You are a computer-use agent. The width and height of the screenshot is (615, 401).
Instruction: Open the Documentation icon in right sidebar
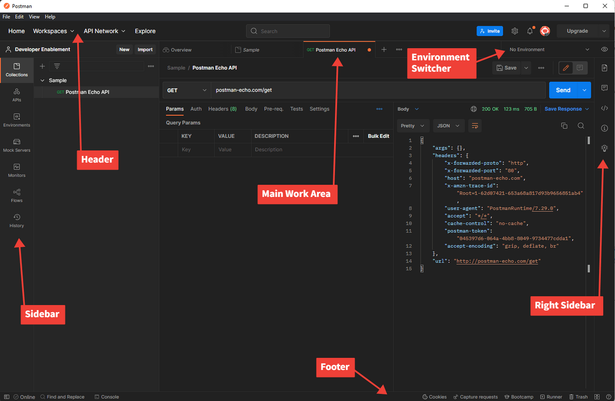tap(604, 68)
